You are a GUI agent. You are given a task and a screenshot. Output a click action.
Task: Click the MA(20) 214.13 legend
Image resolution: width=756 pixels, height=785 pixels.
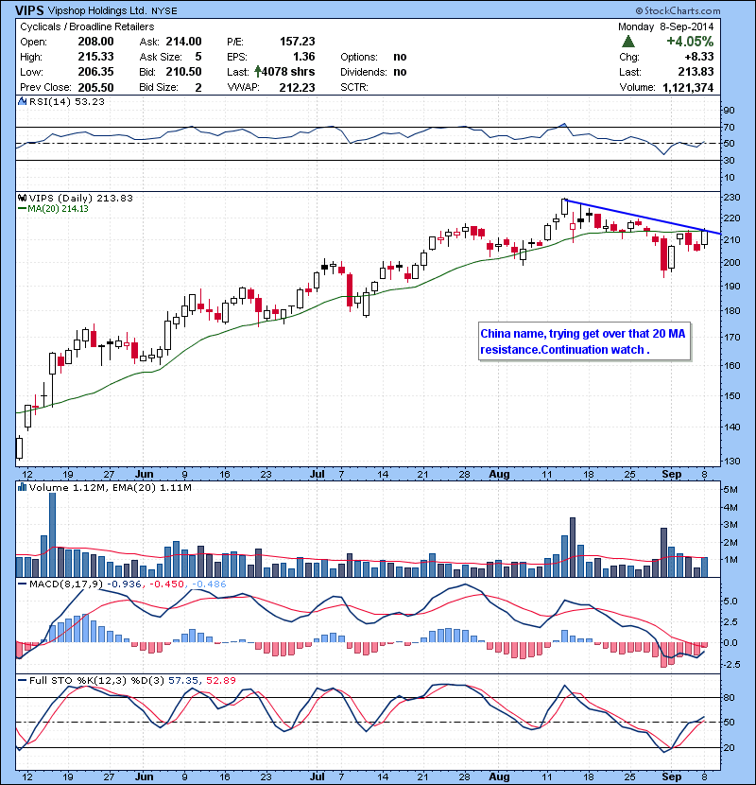(x=53, y=208)
